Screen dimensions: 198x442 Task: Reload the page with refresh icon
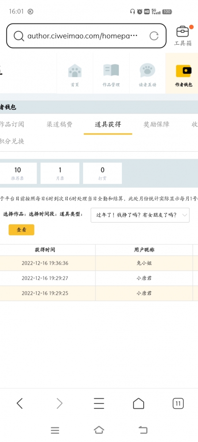154,36
